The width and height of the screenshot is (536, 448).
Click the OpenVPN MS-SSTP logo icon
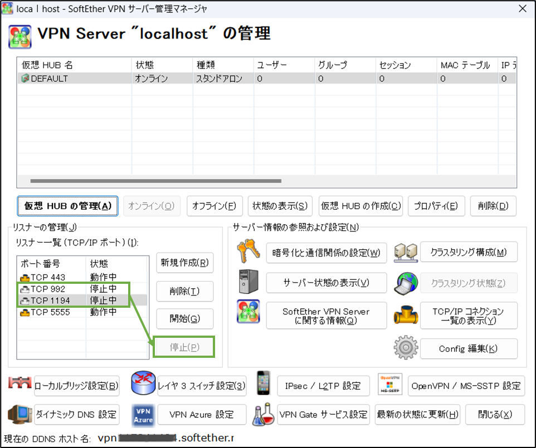point(390,384)
